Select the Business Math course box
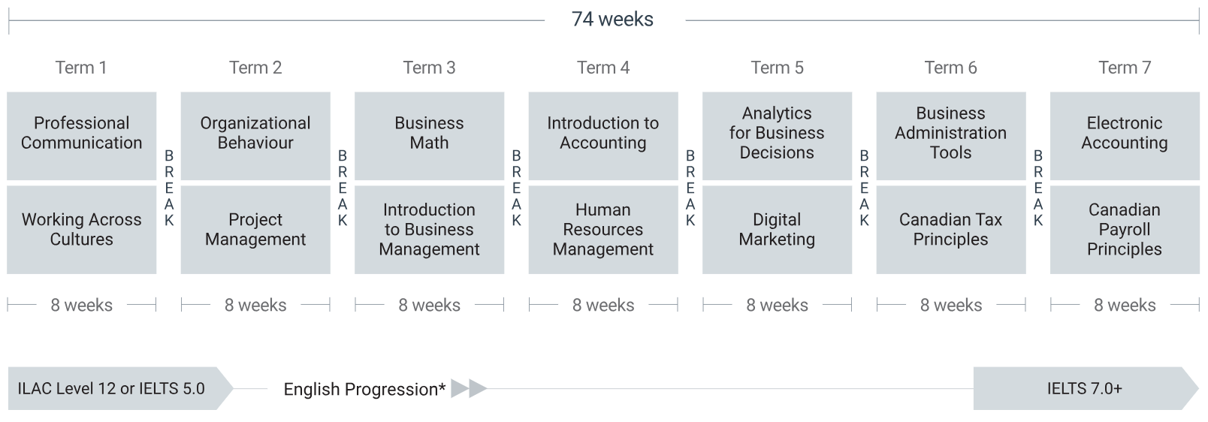 pos(430,136)
